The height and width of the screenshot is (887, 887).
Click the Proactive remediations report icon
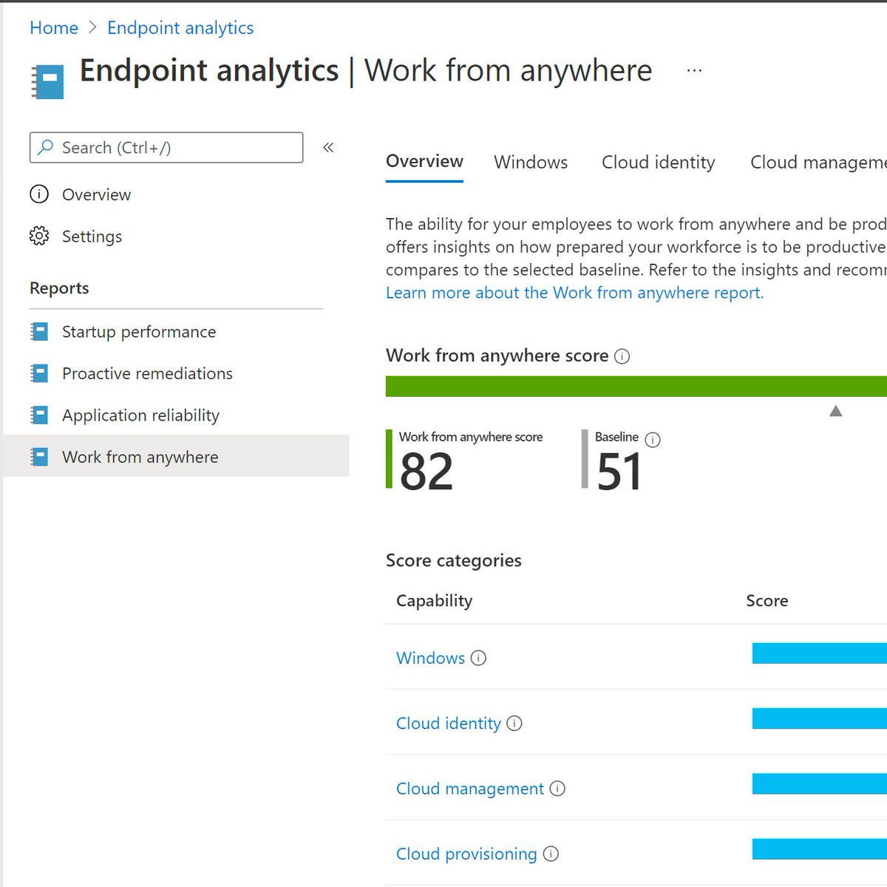coord(39,373)
